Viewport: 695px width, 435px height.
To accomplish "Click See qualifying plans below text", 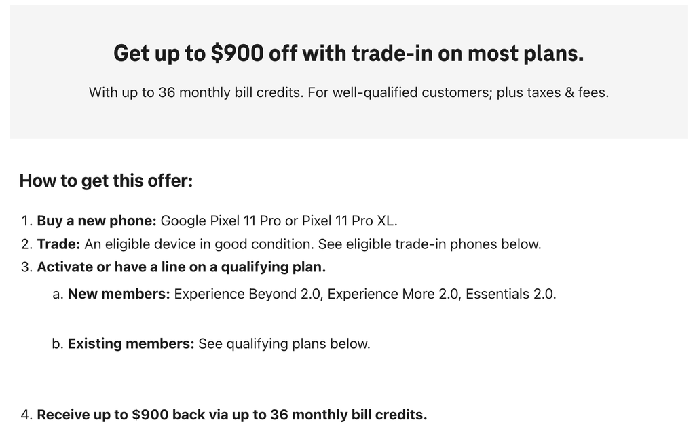I will tap(284, 344).
